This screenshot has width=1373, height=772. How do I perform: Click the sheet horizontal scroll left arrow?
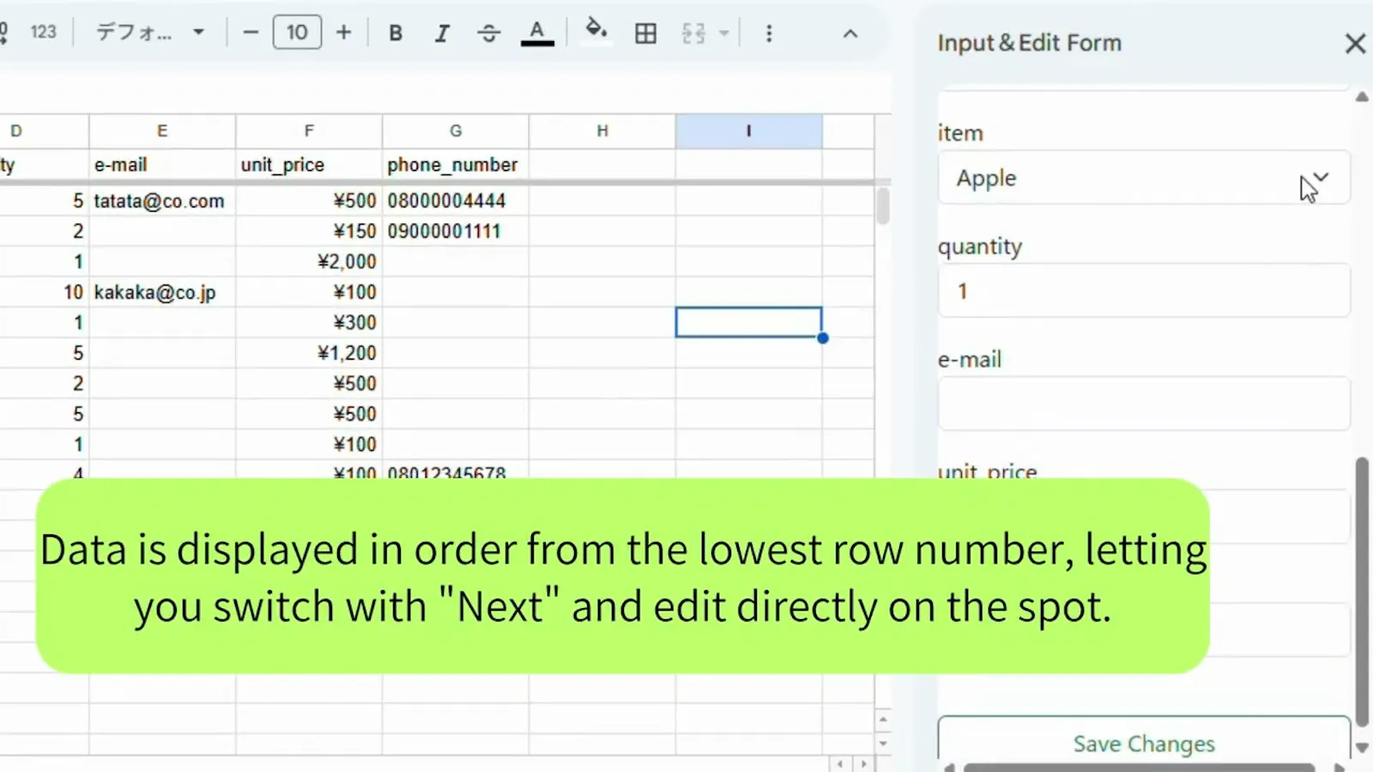(x=840, y=763)
